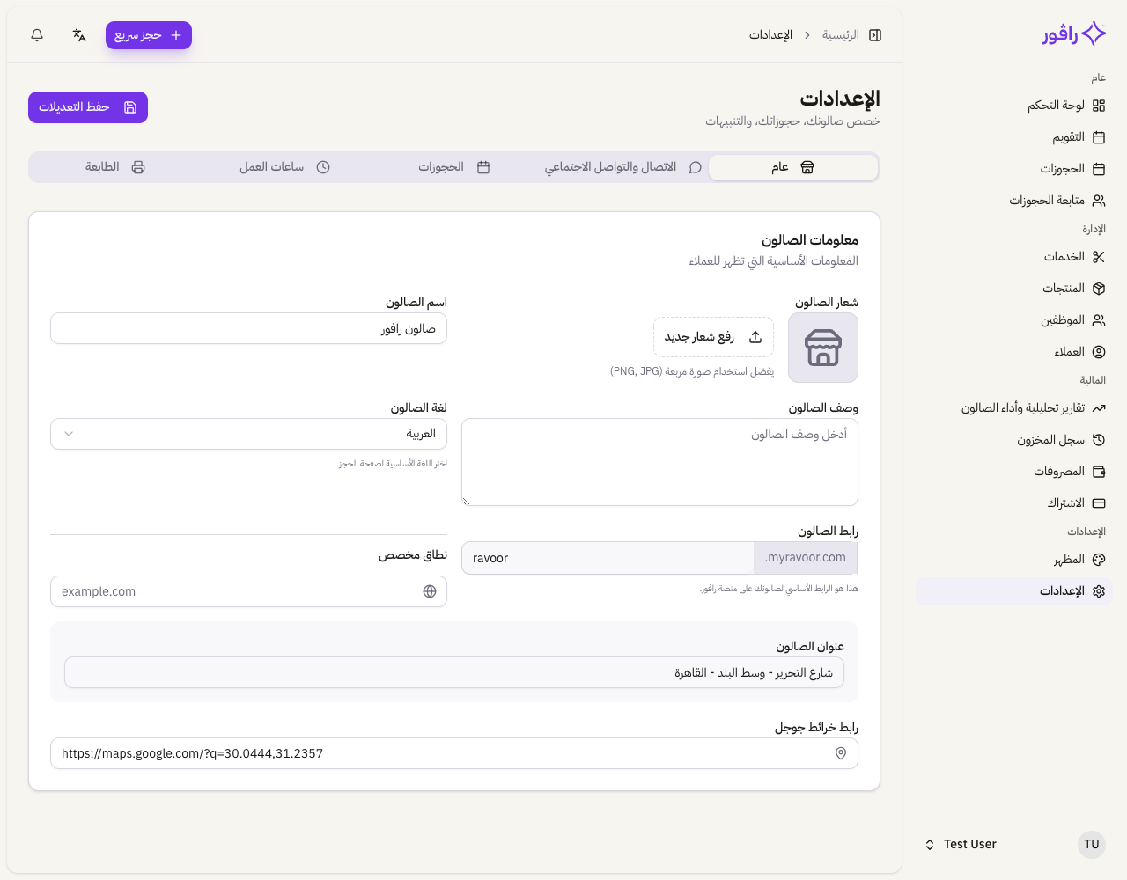Switch to the ساعات العمل tab
Image resolution: width=1127 pixels, height=880 pixels.
click(x=284, y=166)
